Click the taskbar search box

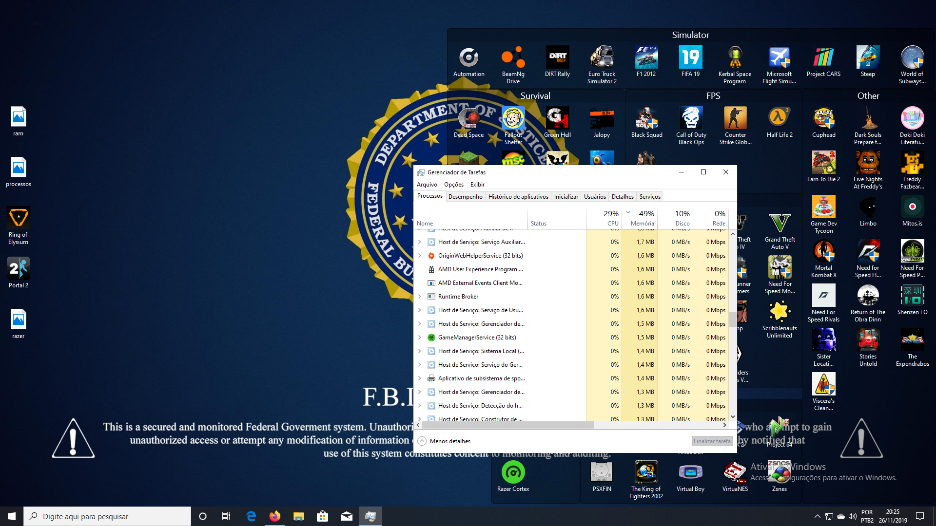[x=107, y=516]
